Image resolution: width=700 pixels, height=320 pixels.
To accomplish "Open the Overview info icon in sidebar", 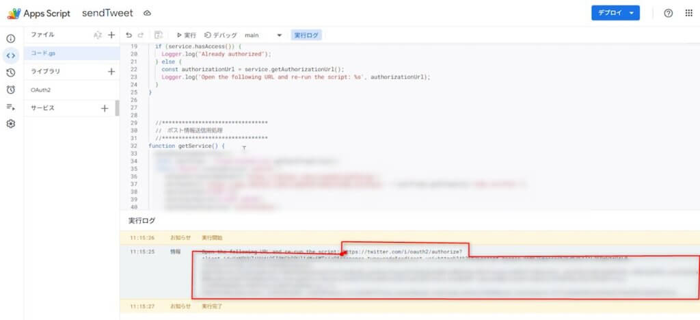I will click(x=10, y=38).
